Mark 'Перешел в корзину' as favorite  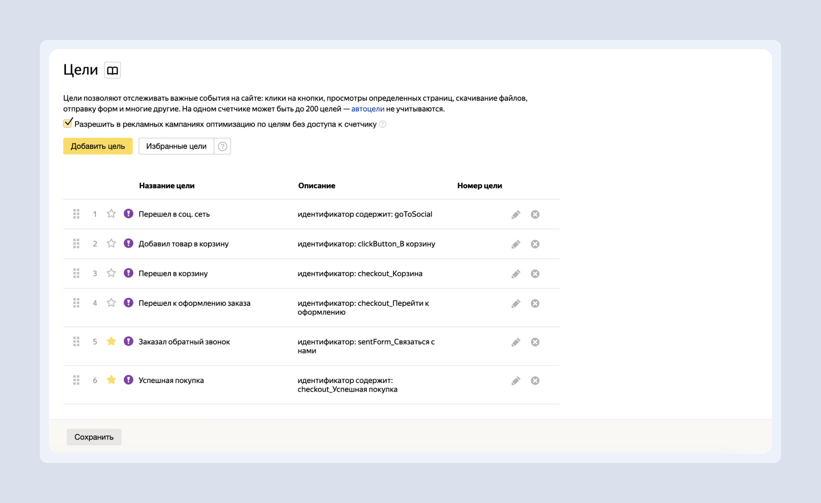111,273
